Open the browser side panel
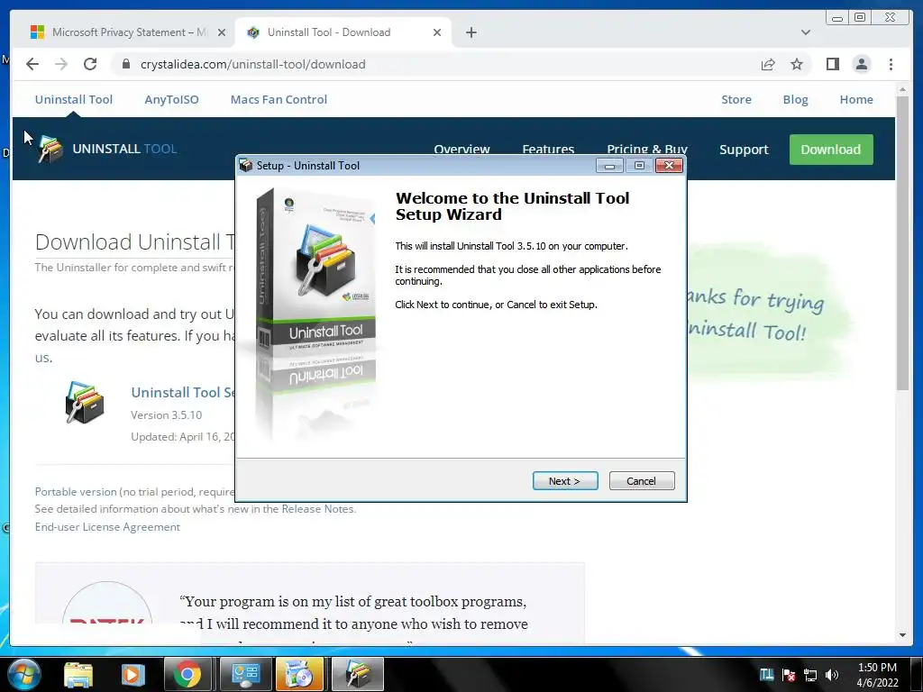Viewport: 923px width, 692px height. click(x=832, y=64)
